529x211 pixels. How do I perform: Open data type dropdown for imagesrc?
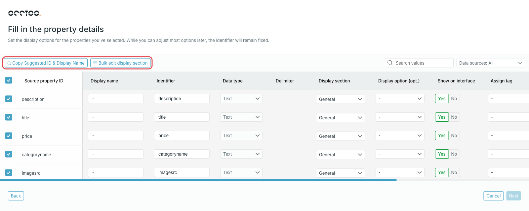(241, 172)
